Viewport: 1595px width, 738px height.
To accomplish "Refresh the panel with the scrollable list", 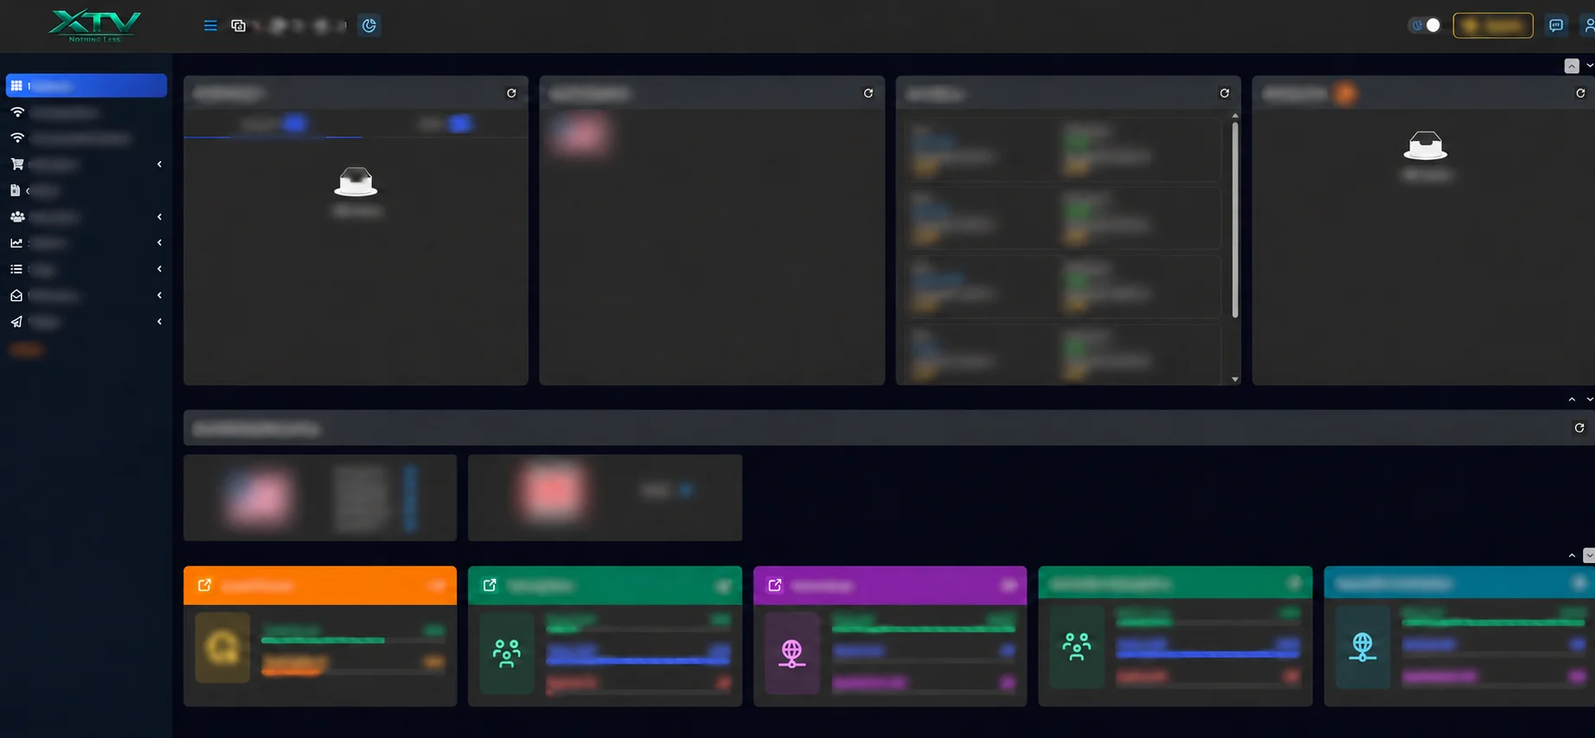I will point(1224,93).
